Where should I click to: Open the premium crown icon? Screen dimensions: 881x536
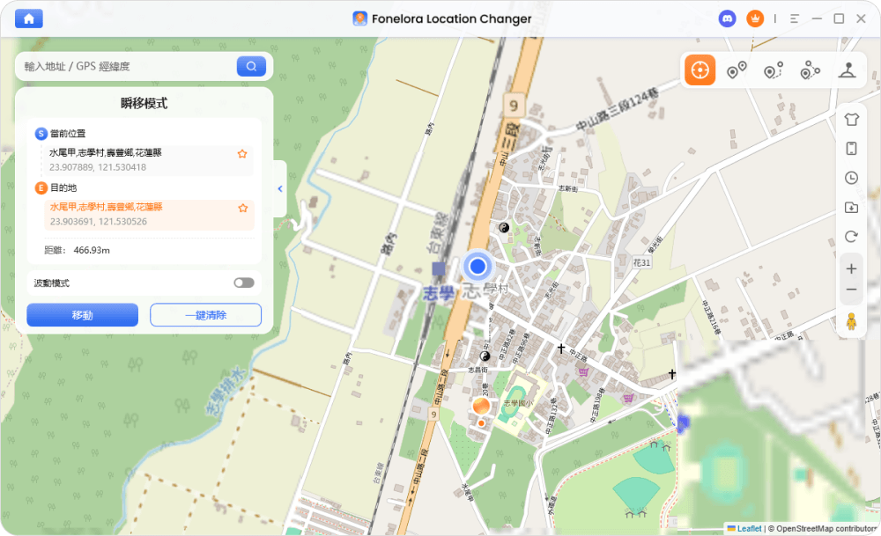tap(755, 18)
